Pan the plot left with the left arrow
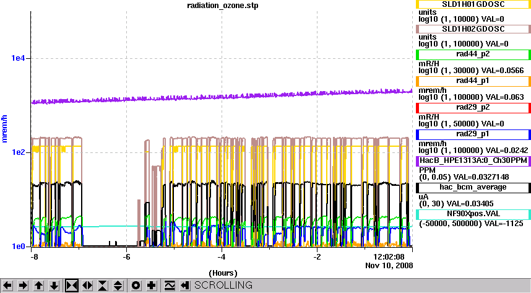Image resolution: width=531 pixels, height=293 pixels. [7, 286]
